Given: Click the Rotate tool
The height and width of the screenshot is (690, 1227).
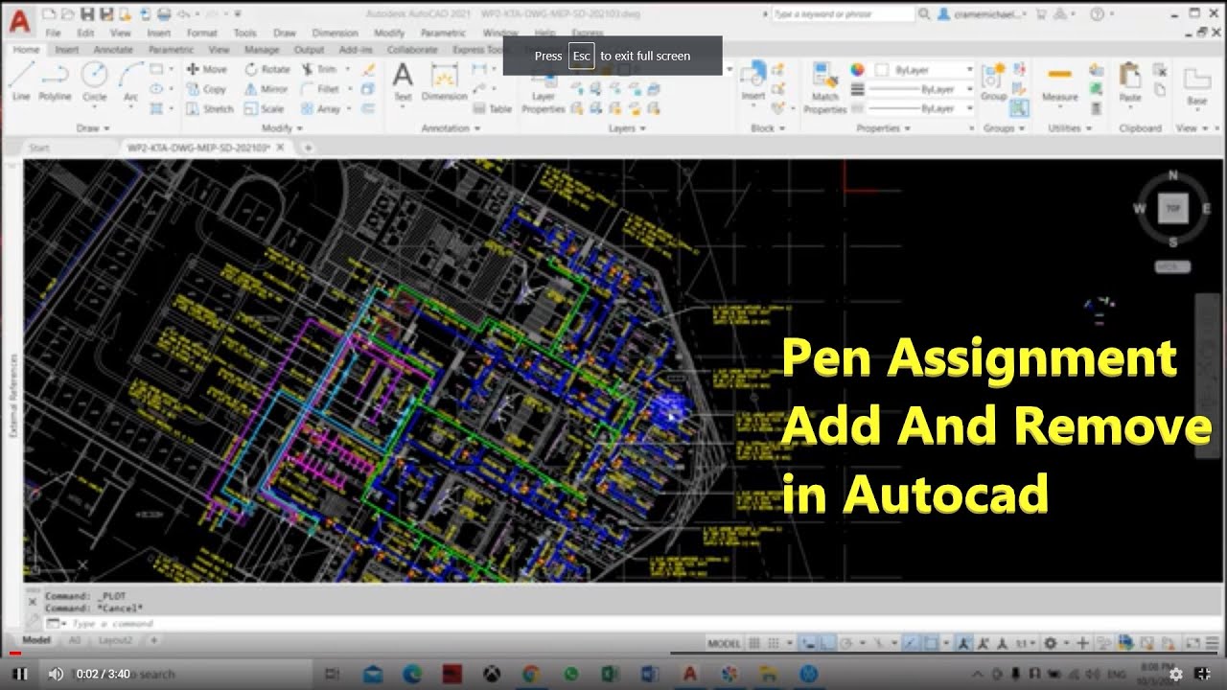Looking at the screenshot, I should [x=267, y=69].
